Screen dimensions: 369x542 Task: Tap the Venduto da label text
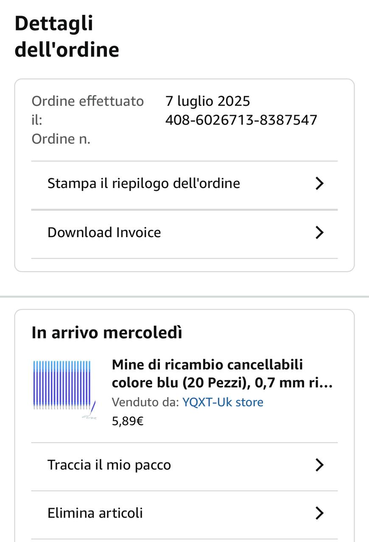tap(145, 402)
